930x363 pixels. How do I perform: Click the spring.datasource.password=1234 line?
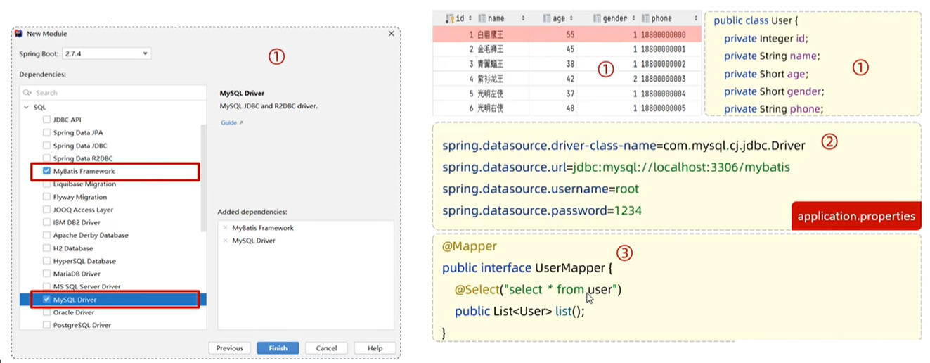pos(542,211)
